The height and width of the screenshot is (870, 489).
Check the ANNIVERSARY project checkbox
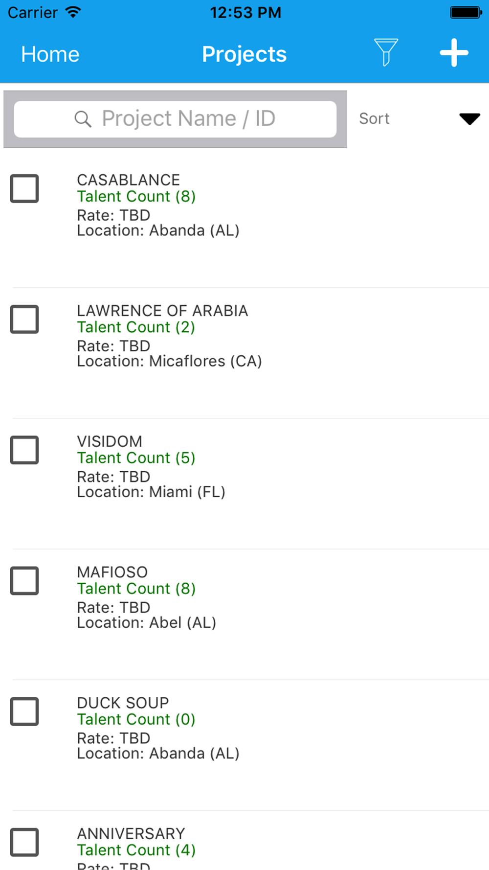coord(24,842)
